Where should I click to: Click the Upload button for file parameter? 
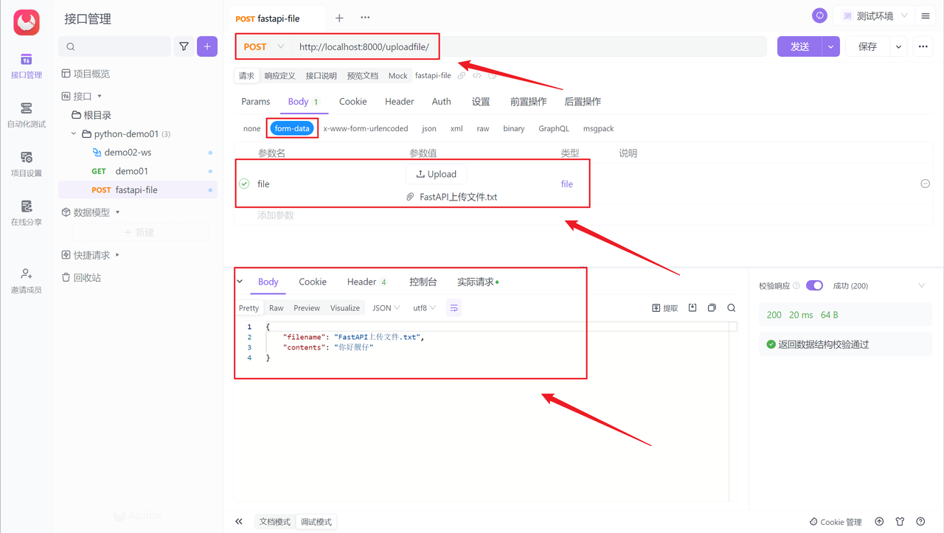click(437, 174)
